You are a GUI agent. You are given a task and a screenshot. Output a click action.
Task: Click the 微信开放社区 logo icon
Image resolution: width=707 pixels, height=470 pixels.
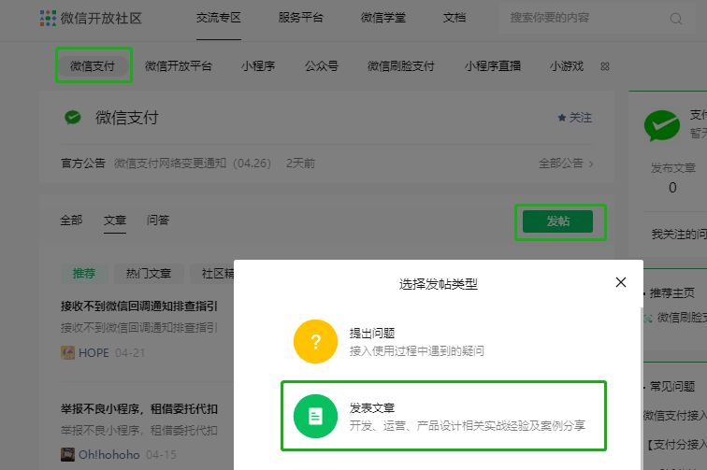[49, 18]
